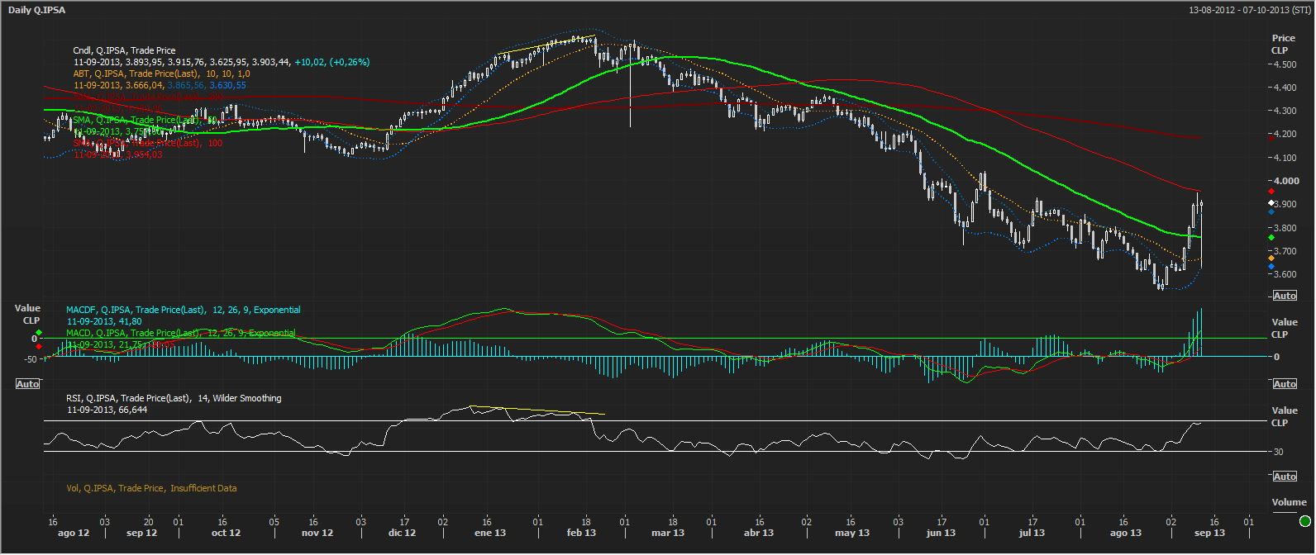
Task: Click the bright blue diamond just above 3.600
Action: tap(1271, 267)
